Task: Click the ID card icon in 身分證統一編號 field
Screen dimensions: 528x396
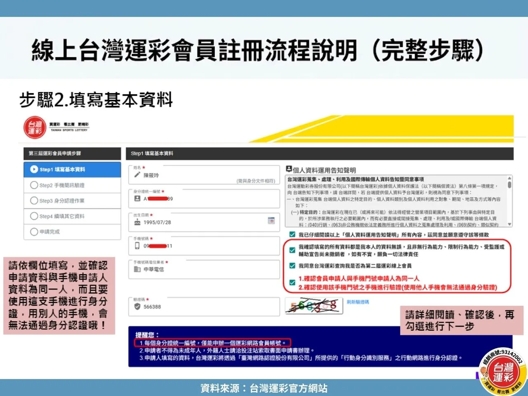Action: point(137,198)
